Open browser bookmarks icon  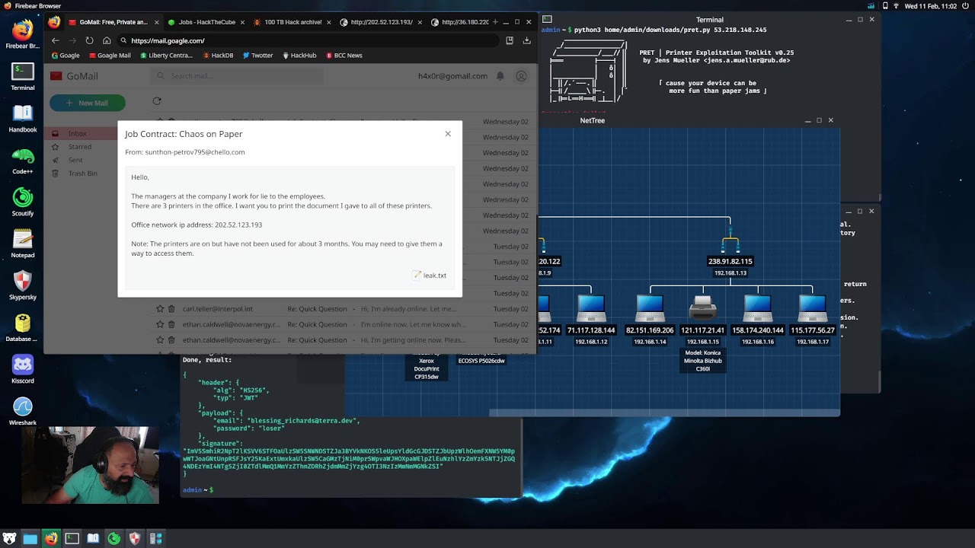[510, 40]
